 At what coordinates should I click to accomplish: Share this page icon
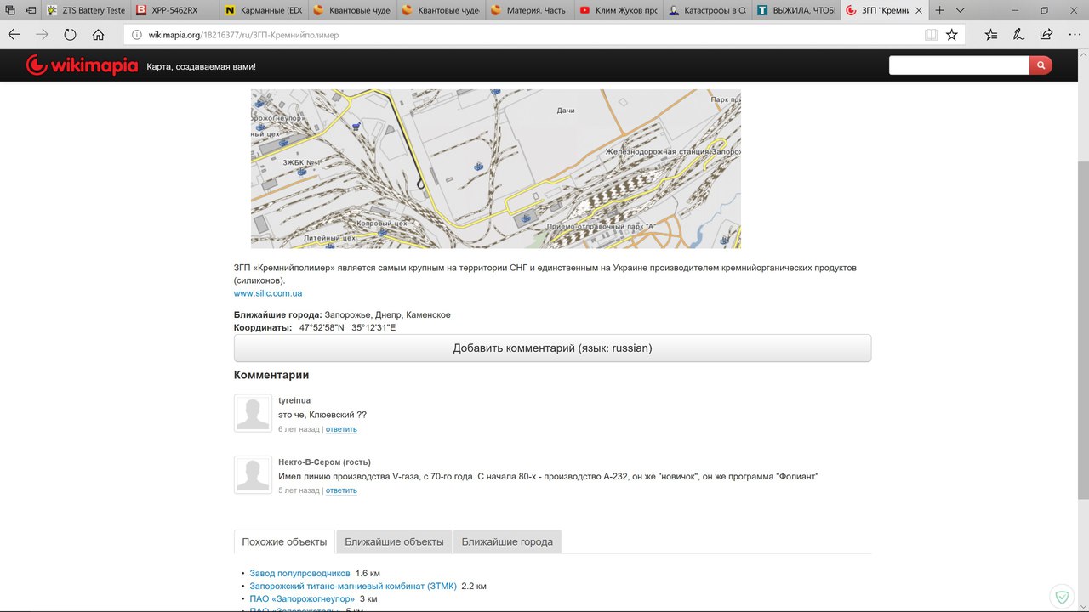point(1046,35)
